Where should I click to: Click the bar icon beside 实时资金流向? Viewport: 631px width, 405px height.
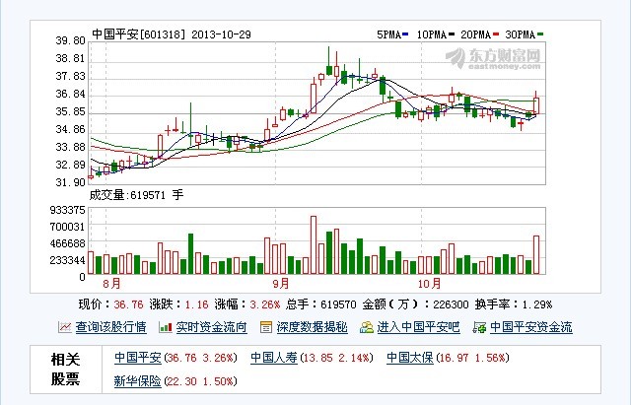click(166, 327)
